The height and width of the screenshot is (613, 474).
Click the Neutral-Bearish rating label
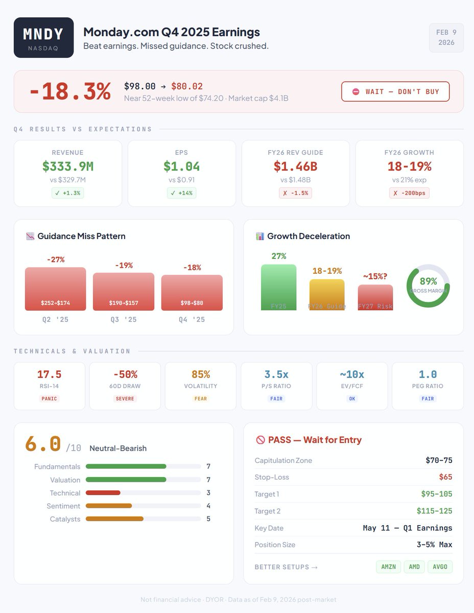click(118, 449)
